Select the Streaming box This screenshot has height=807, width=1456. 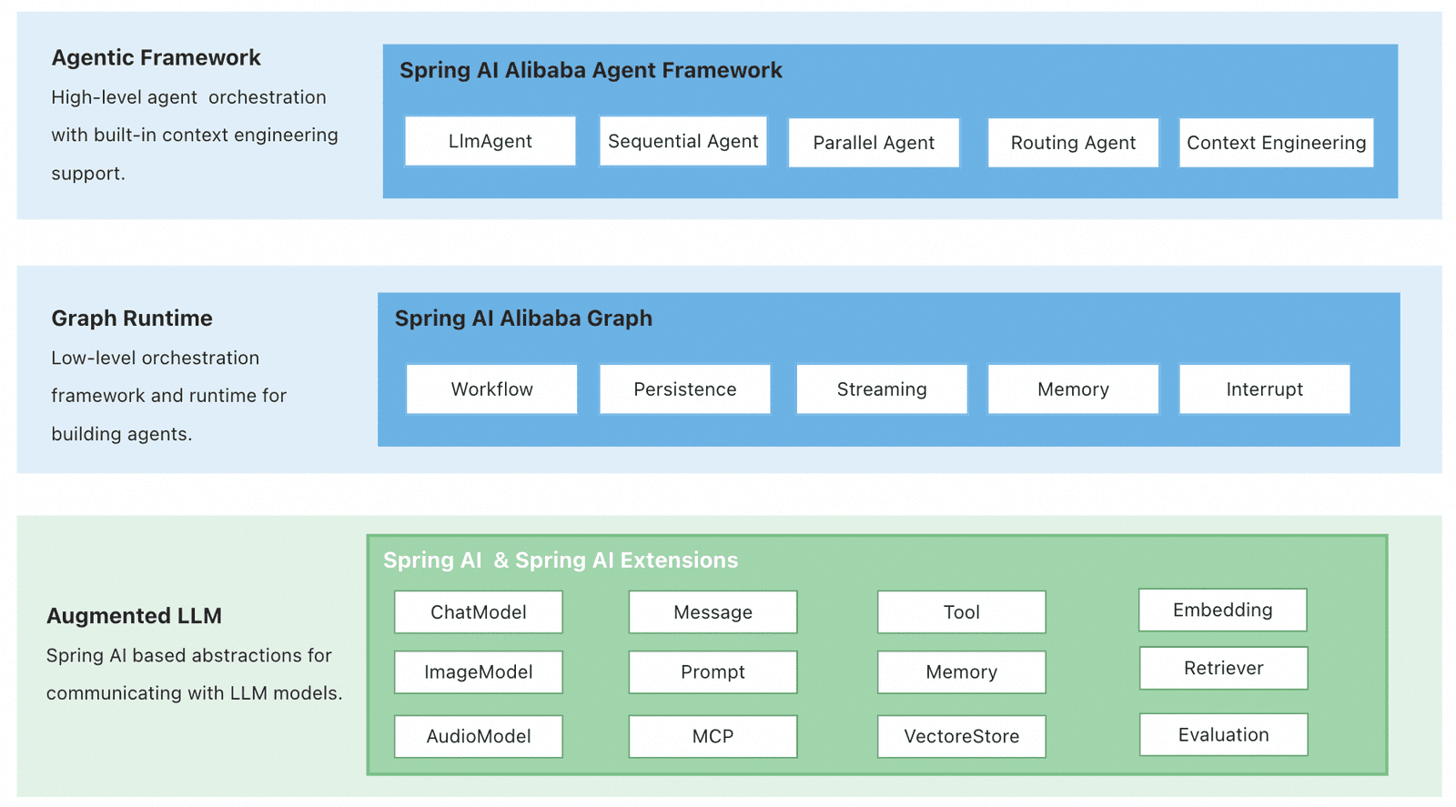(882, 389)
